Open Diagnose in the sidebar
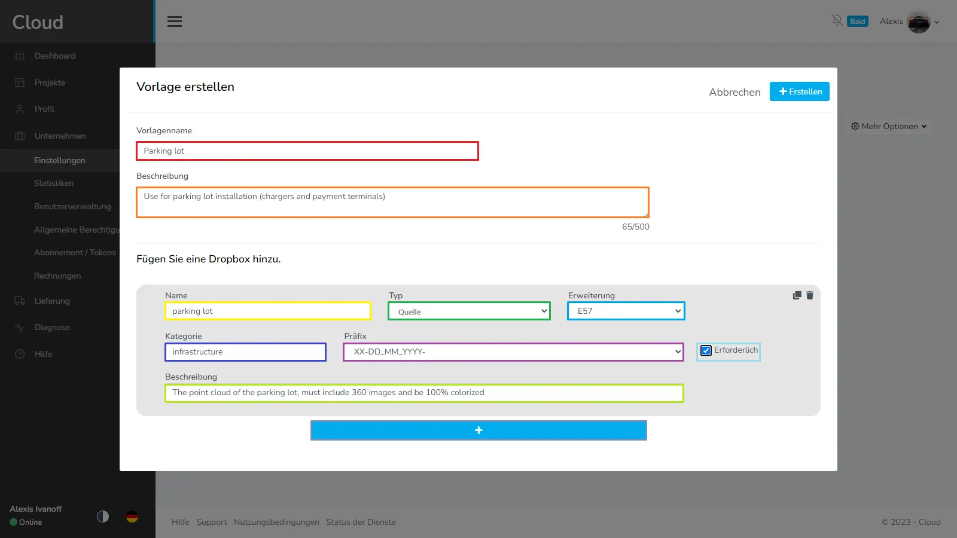 click(52, 327)
